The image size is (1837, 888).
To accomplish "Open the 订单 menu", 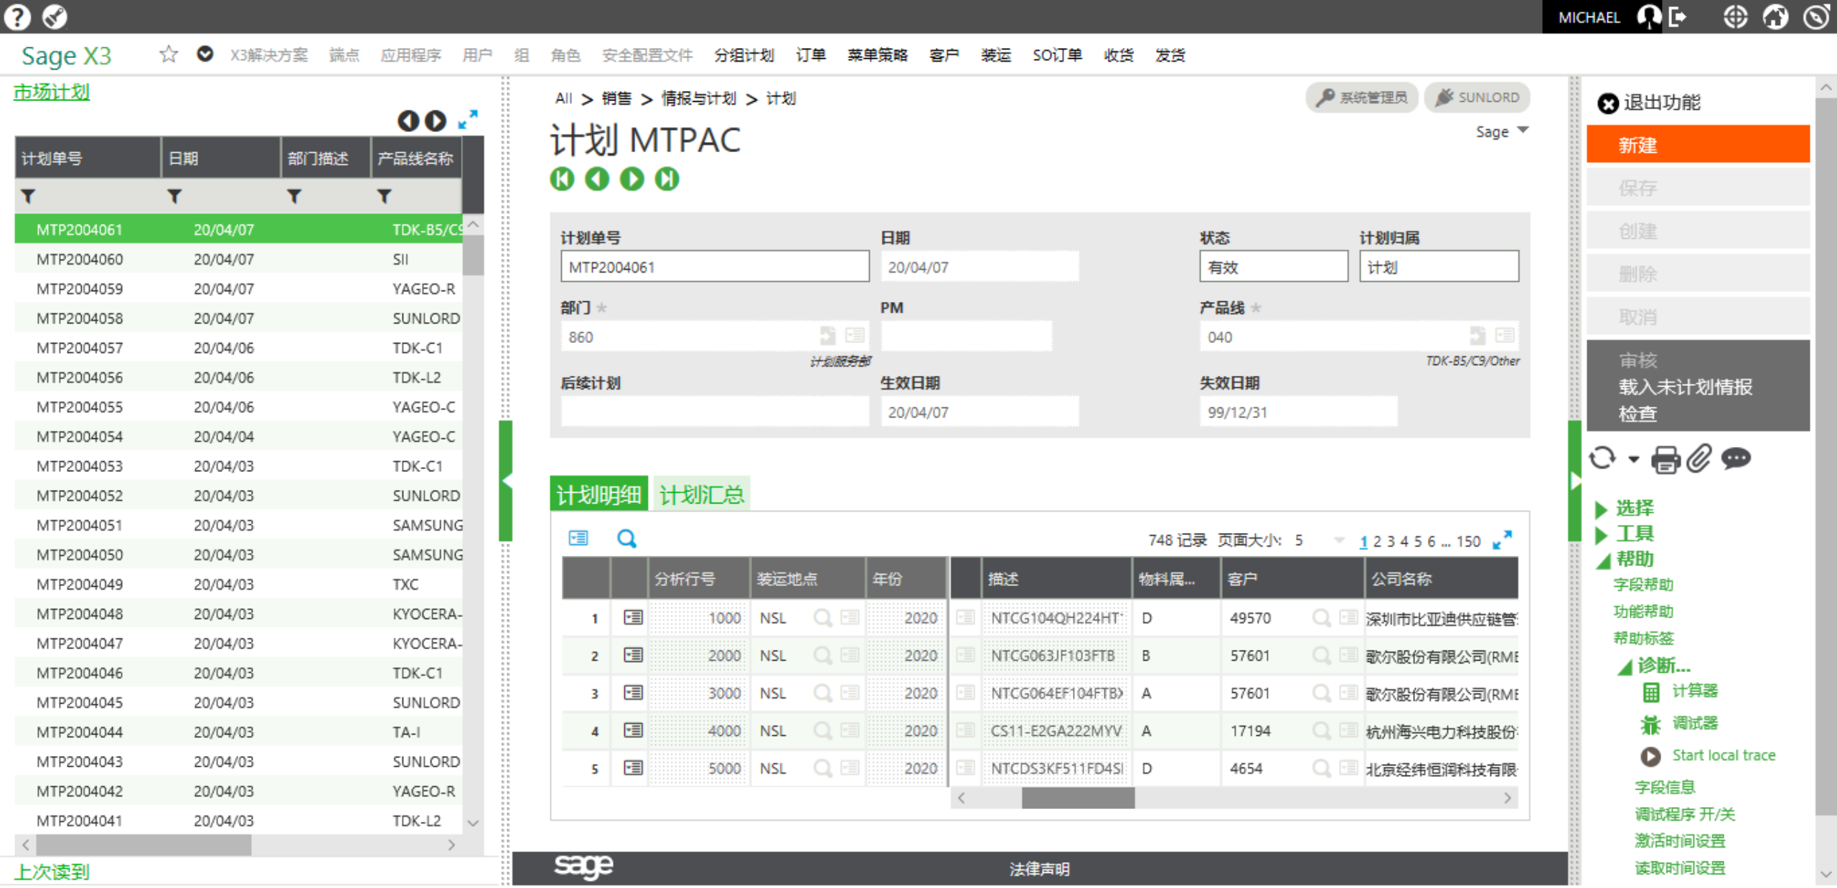I will (x=811, y=55).
